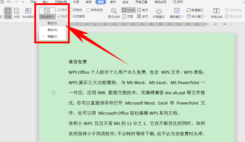
Task: Expand the navigation pane dropdown arrow
Action: (x=53, y=17)
